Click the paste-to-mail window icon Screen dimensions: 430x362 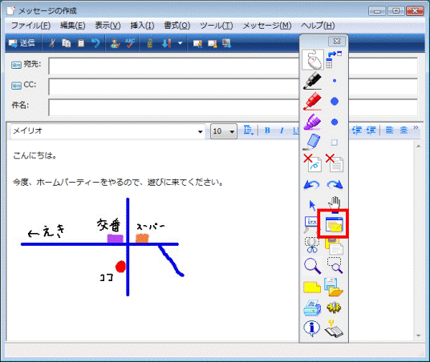pyautogui.click(x=334, y=224)
